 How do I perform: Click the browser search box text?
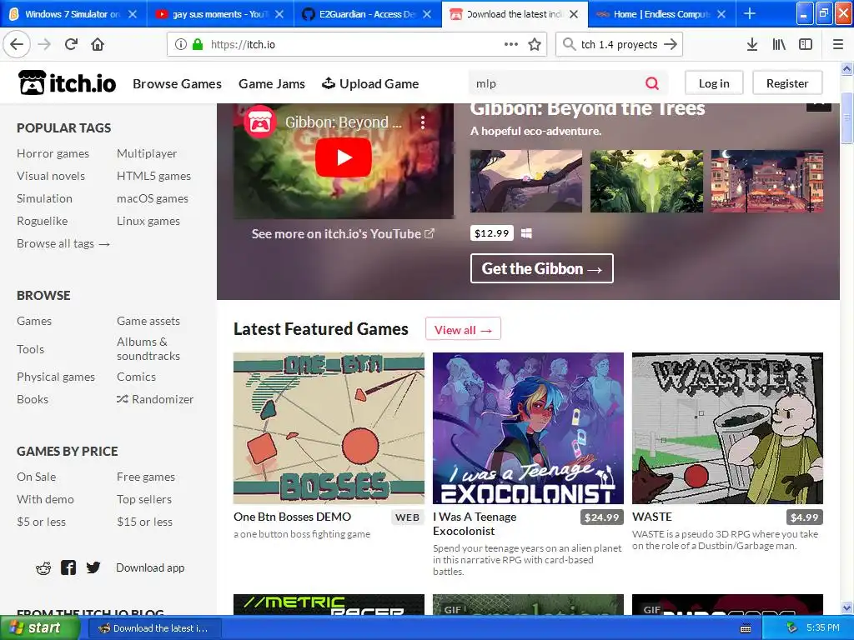tap(620, 45)
